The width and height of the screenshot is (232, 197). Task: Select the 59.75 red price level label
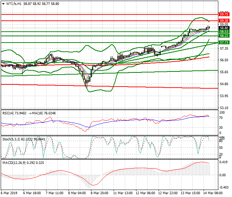(224, 14)
